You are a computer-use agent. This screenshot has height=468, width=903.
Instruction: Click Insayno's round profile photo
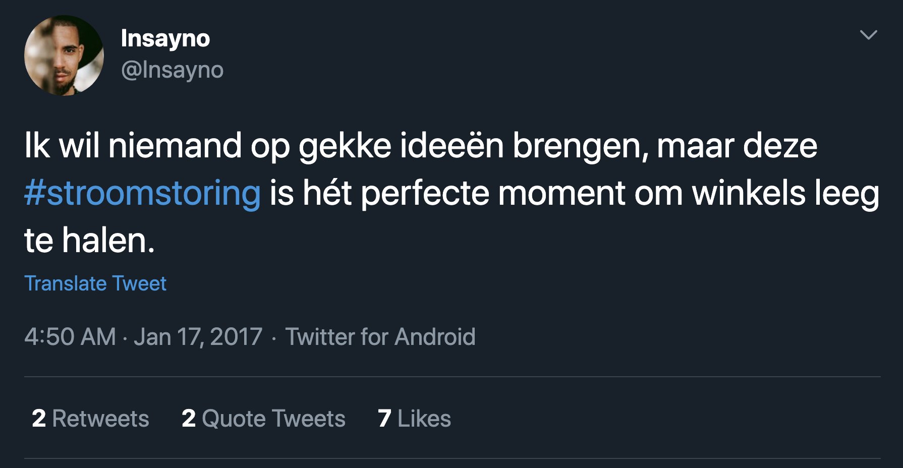[64, 55]
